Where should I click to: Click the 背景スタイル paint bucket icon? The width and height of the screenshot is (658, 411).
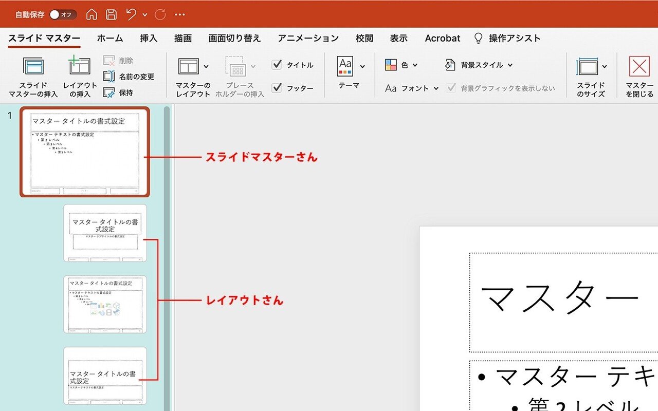click(x=450, y=65)
